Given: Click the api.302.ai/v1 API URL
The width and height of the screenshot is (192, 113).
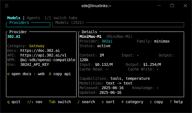Looking at the screenshot, I should click(43, 55).
